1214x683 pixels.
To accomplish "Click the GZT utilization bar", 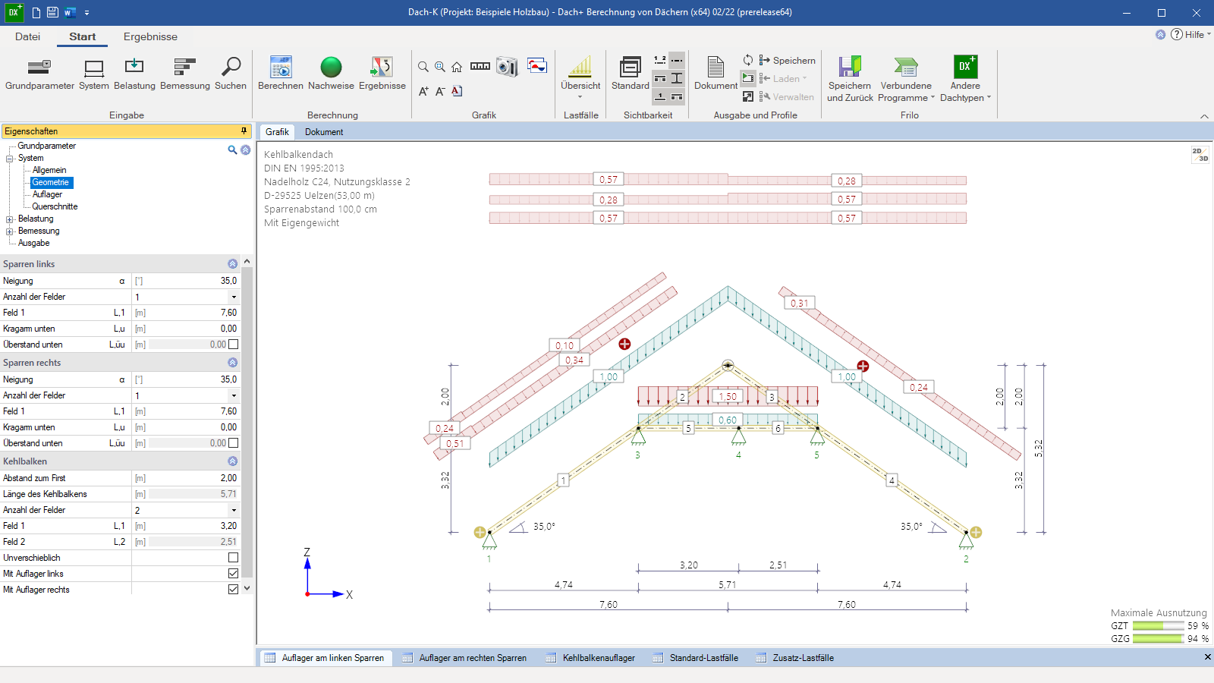I will click(1158, 626).
